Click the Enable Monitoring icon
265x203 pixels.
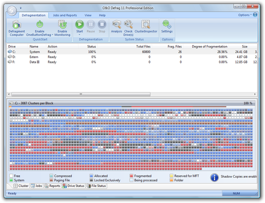[x=62, y=24]
